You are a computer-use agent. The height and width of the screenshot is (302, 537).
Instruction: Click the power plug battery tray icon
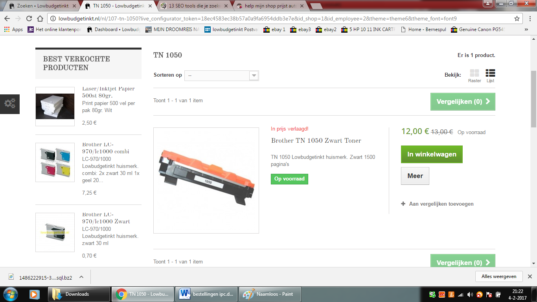(498, 294)
